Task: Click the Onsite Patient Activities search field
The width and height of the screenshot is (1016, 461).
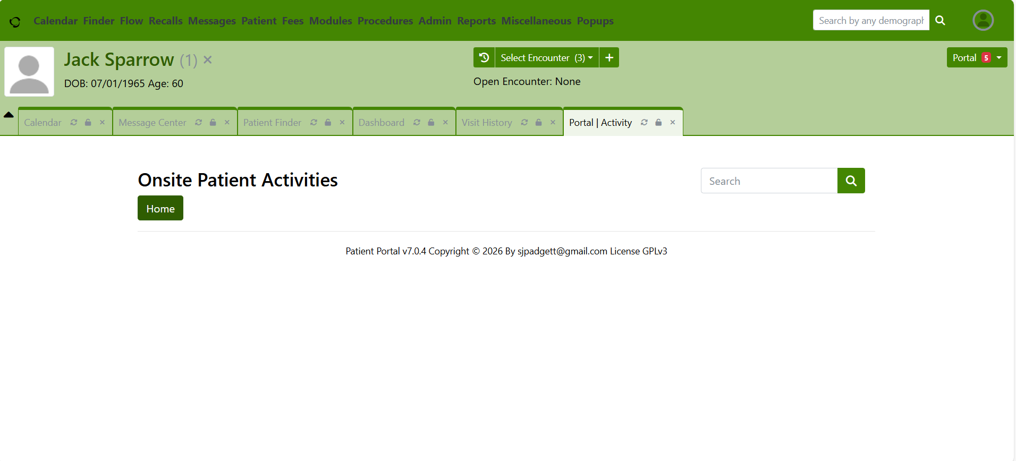Action: coord(769,181)
